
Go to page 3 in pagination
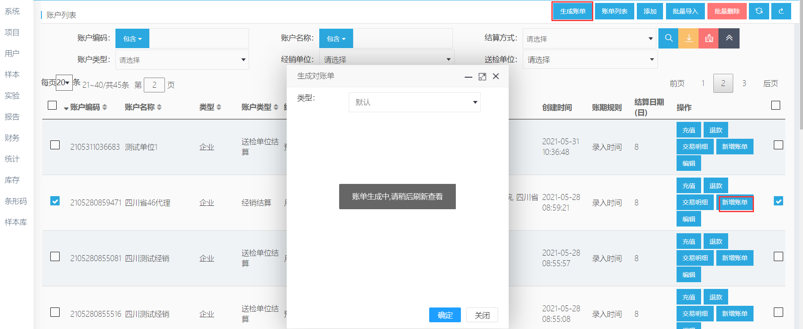pyautogui.click(x=744, y=84)
